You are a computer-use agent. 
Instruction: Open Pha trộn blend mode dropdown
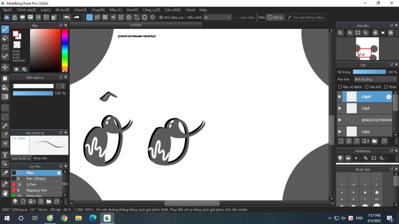point(375,79)
